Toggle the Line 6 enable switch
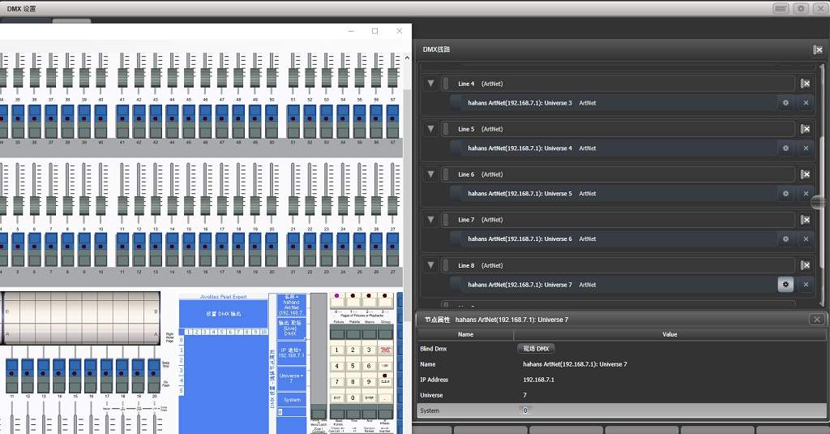The width and height of the screenshot is (830, 434). [x=446, y=174]
